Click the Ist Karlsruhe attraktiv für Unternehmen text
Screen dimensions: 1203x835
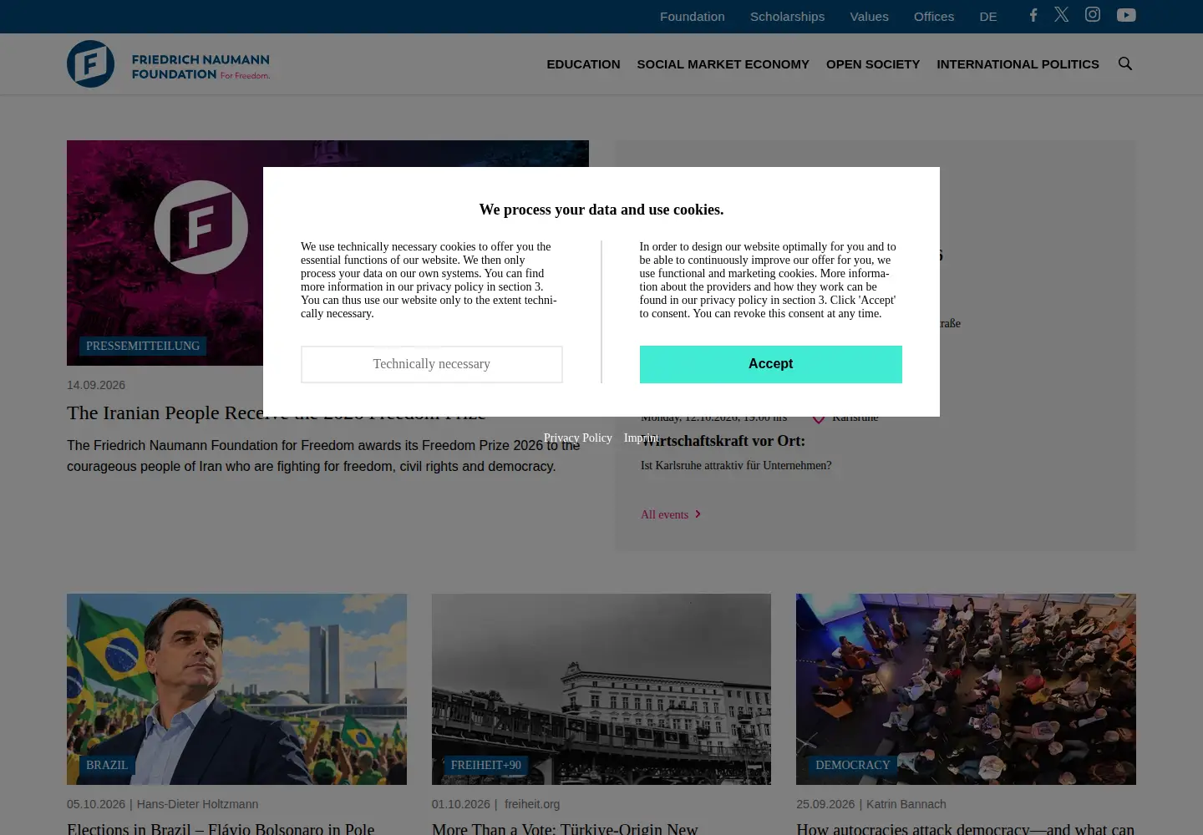click(736, 465)
